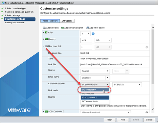
Task: Click the Cancel button
Action: point(149,120)
